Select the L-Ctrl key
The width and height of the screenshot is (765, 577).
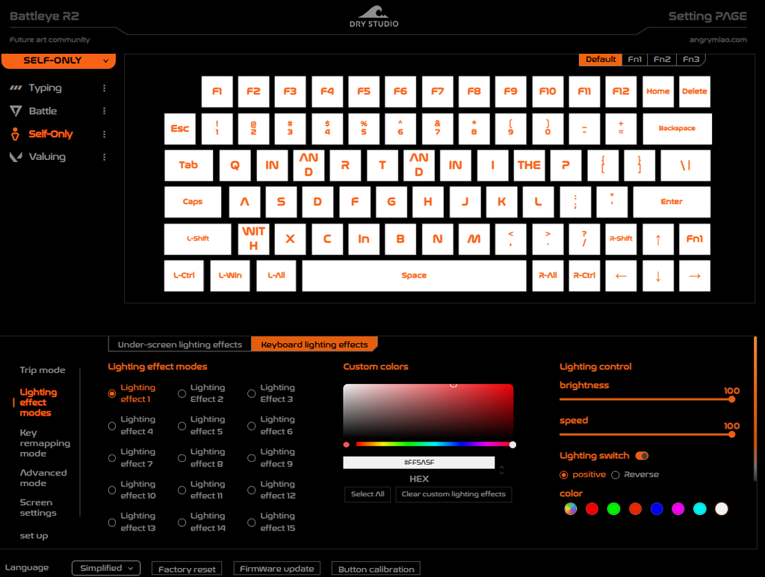(184, 276)
